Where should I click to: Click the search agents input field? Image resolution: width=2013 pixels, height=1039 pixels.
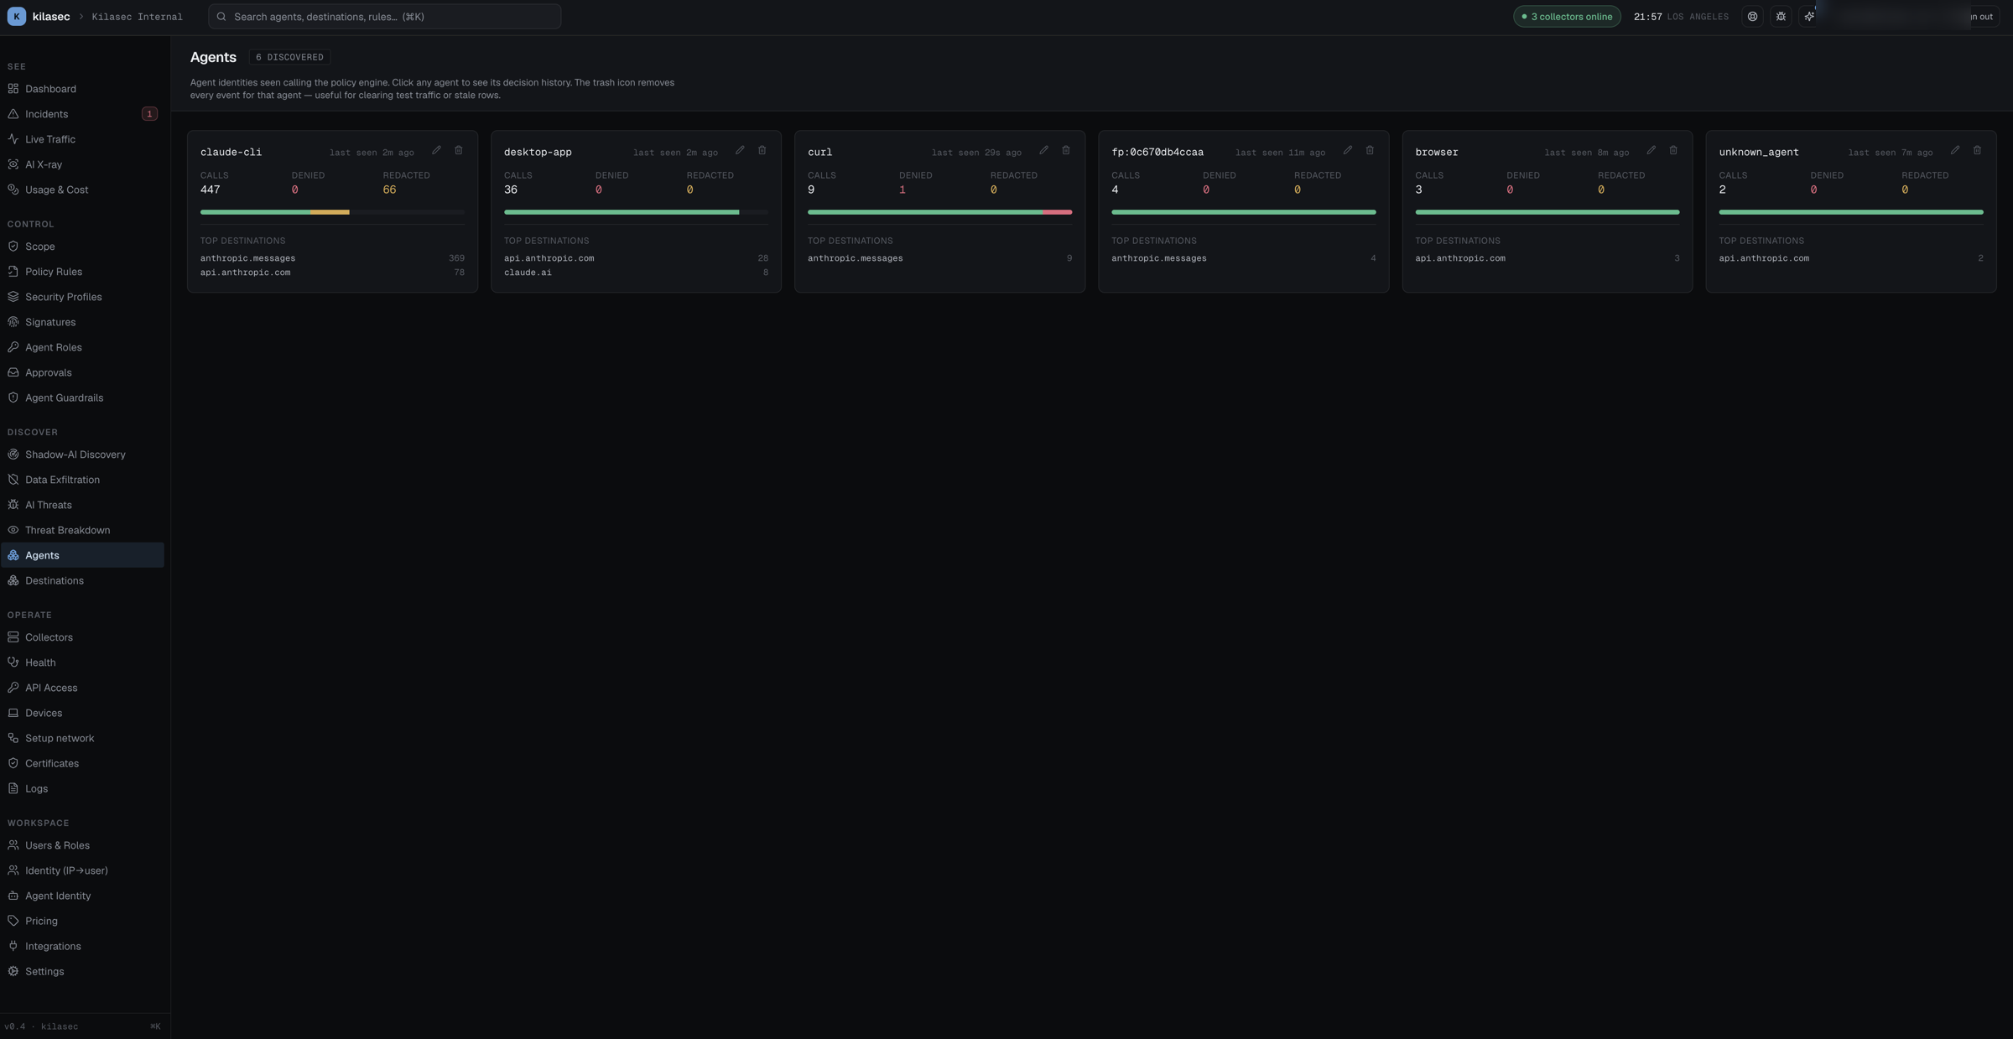coord(384,17)
